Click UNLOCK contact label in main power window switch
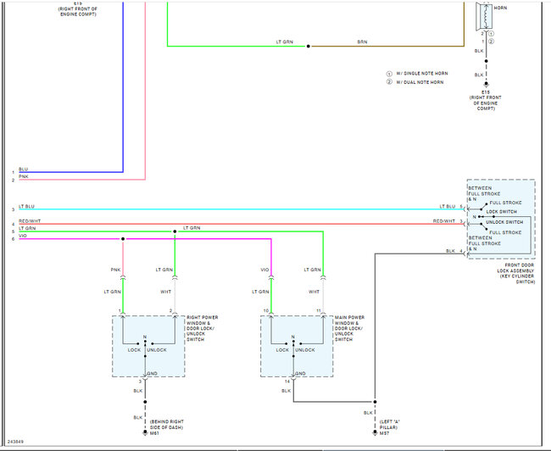551x451 pixels. coord(305,350)
